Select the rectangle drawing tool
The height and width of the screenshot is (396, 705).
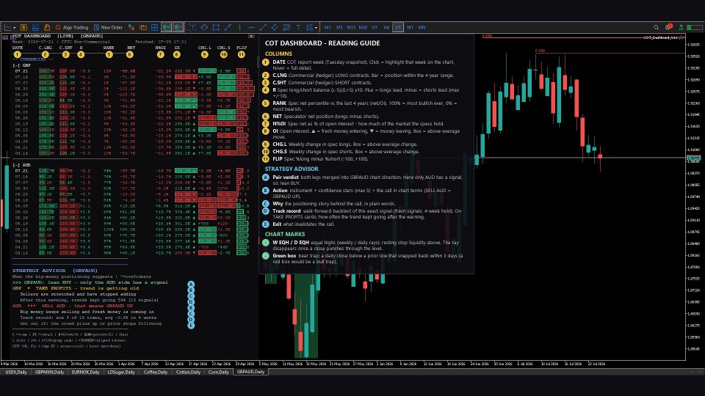[x=216, y=27]
